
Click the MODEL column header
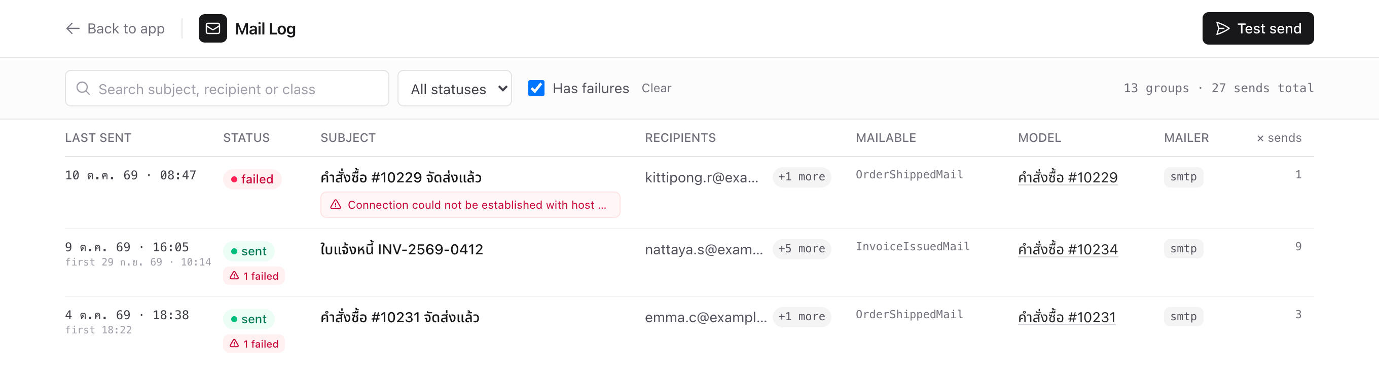[x=1039, y=137]
